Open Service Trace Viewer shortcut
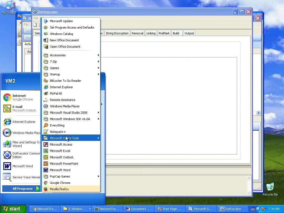Viewport: 284px width, 213px height. tap(21, 177)
